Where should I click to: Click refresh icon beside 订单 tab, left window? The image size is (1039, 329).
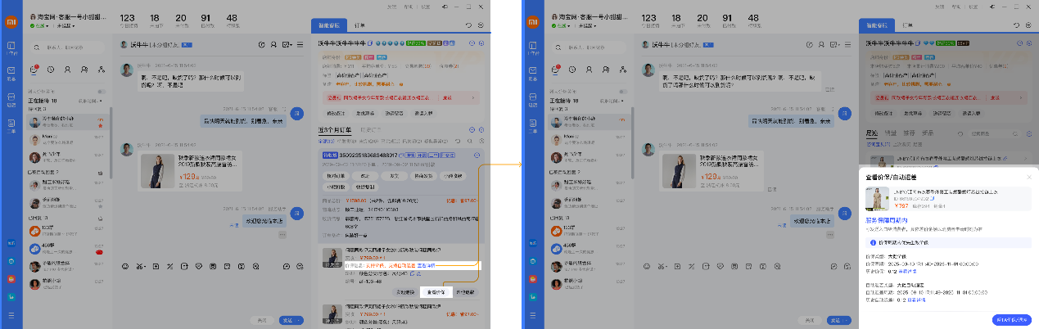pos(468,27)
